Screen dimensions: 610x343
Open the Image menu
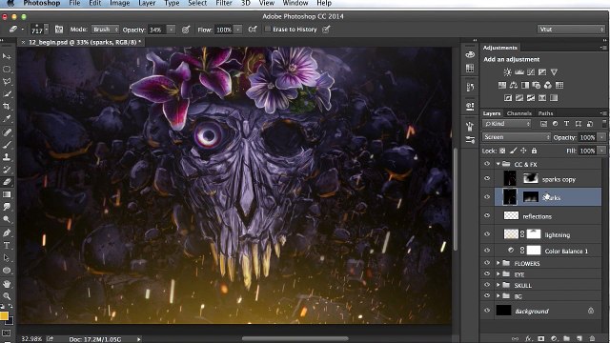click(119, 3)
